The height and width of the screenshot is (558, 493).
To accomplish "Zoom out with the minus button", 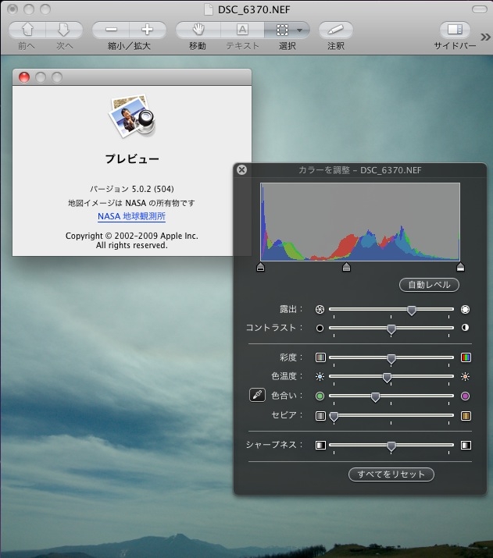I will click(111, 30).
